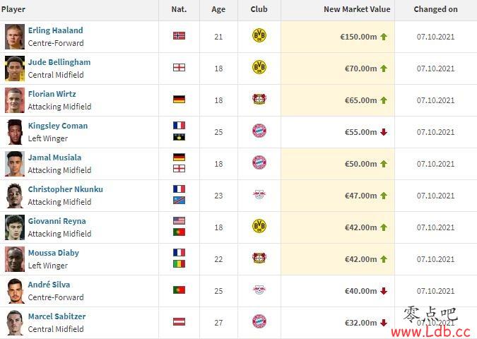Click the highlighted €65.00m market value cell
The width and height of the screenshot is (477, 339).
pos(338,100)
